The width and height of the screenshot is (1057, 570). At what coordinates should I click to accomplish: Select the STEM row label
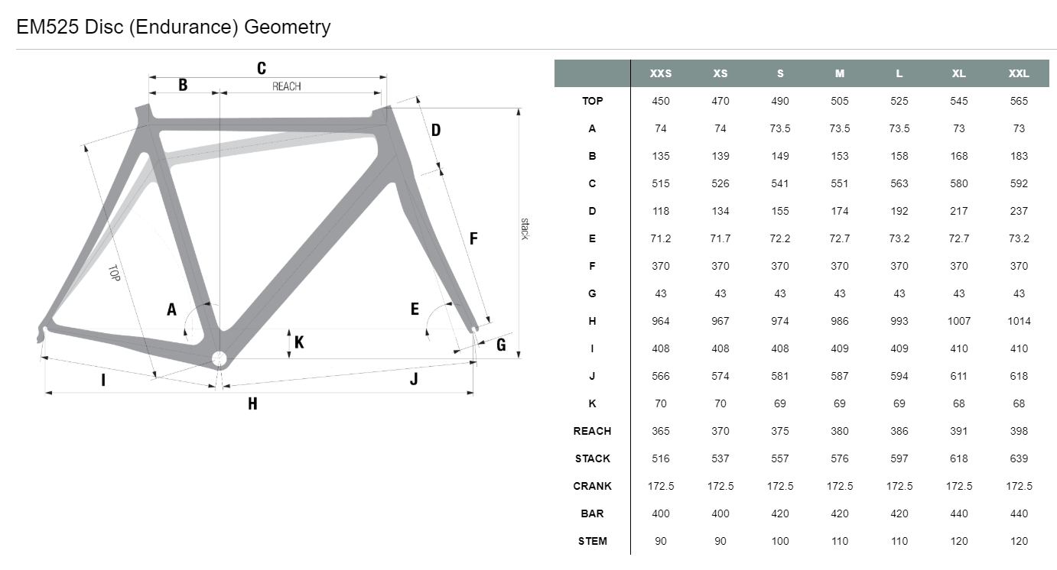592,541
